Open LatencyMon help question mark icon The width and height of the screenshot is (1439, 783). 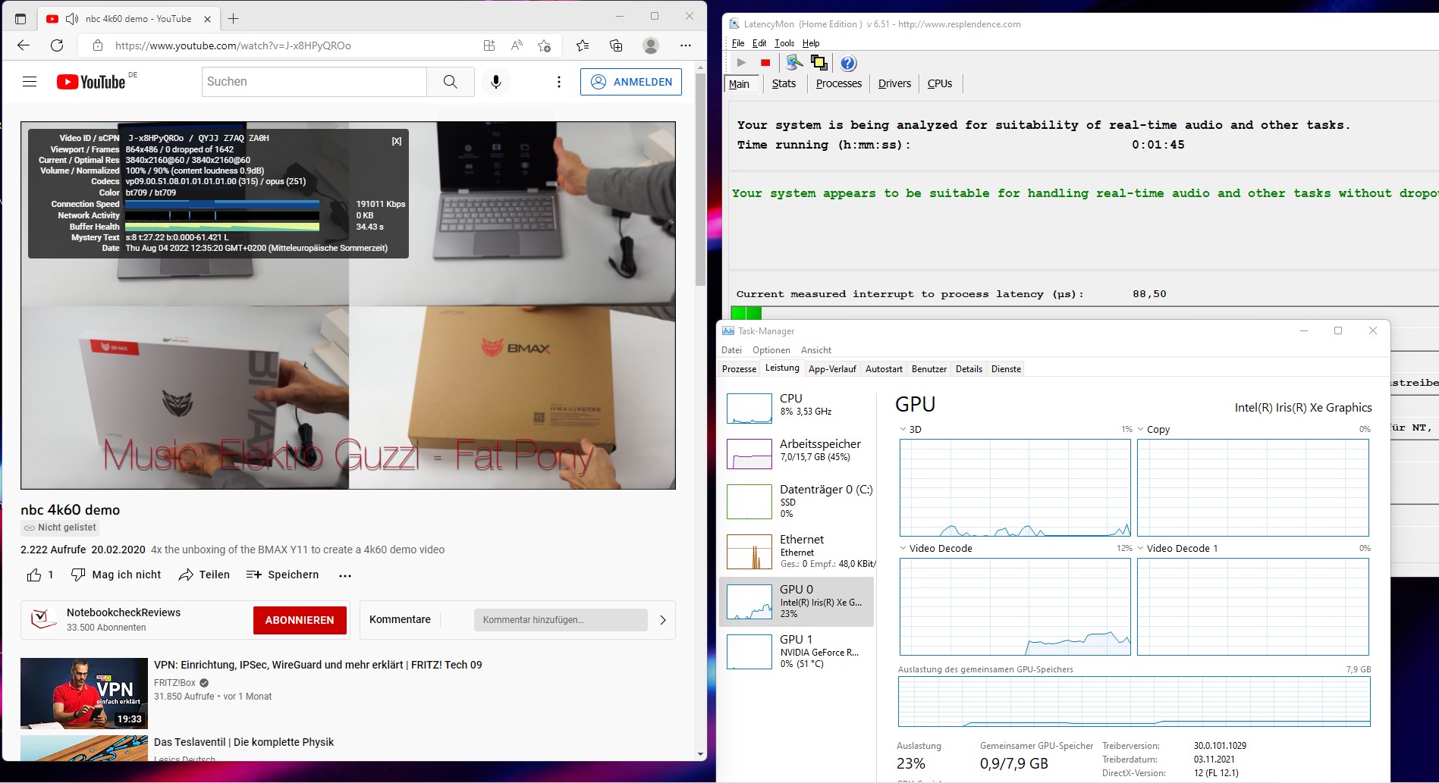tap(848, 63)
